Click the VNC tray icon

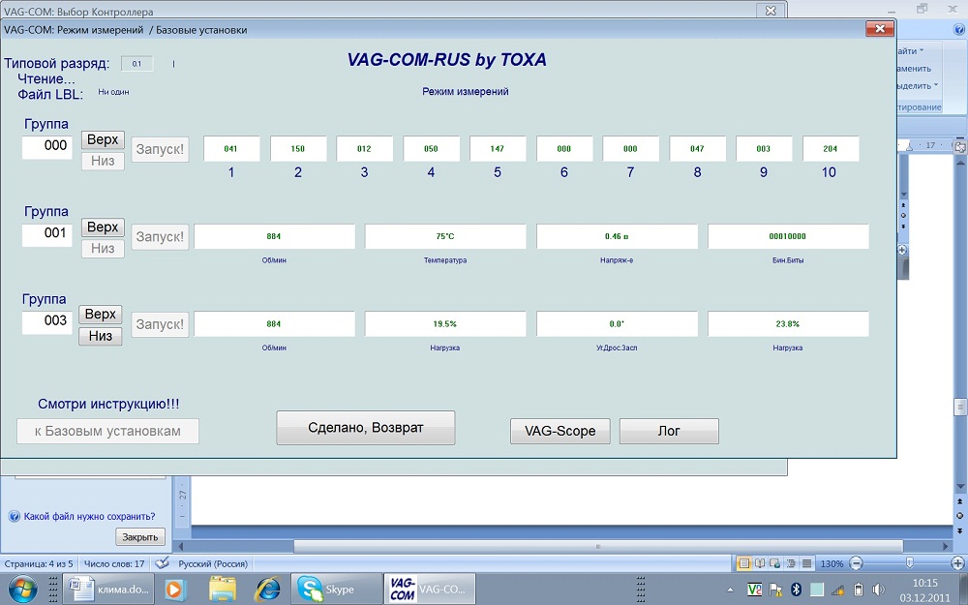[x=754, y=590]
